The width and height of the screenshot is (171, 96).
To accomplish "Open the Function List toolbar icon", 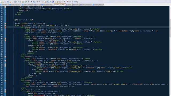I will point(60,2).
